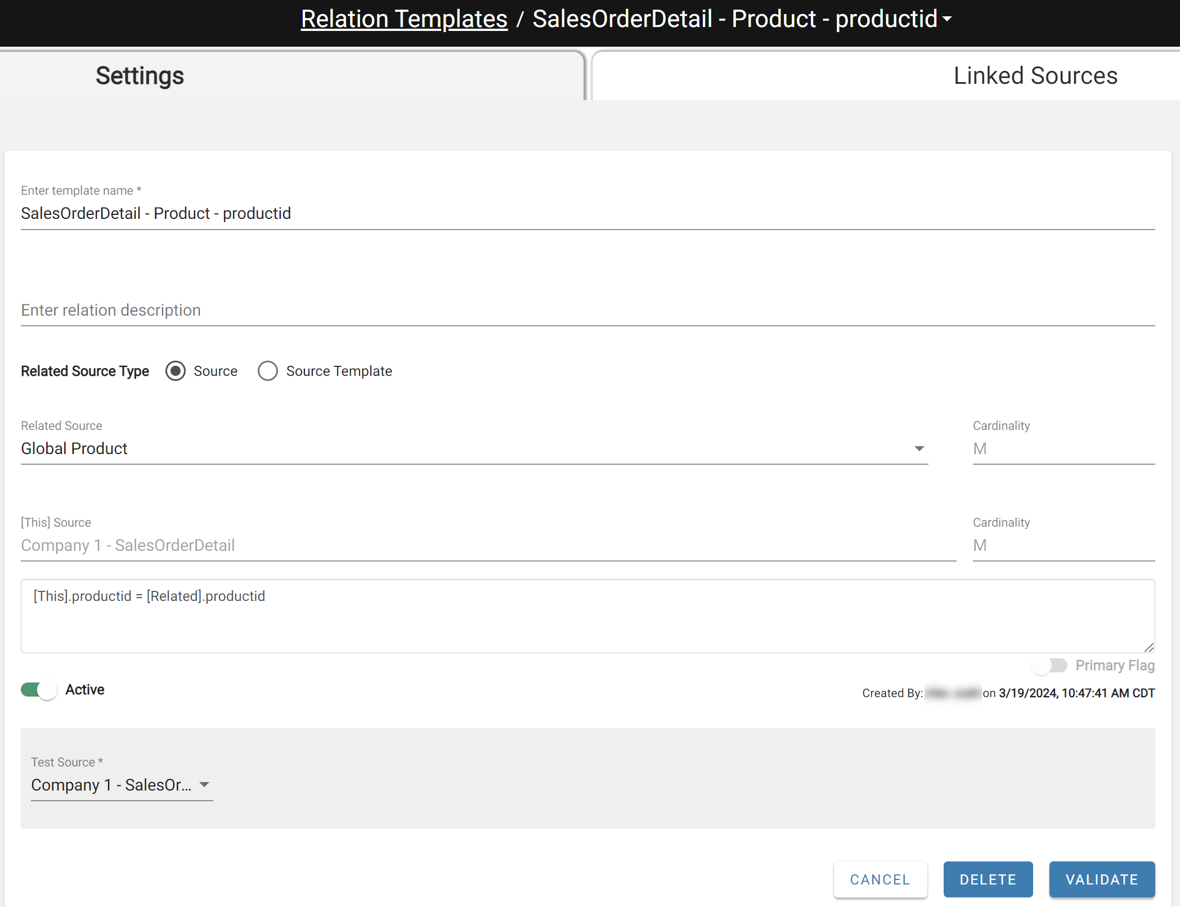Click the Validate button
The width and height of the screenshot is (1180, 907).
[x=1102, y=879]
